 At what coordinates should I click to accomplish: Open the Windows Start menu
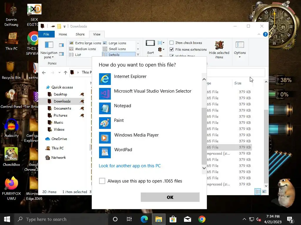click(x=7, y=219)
